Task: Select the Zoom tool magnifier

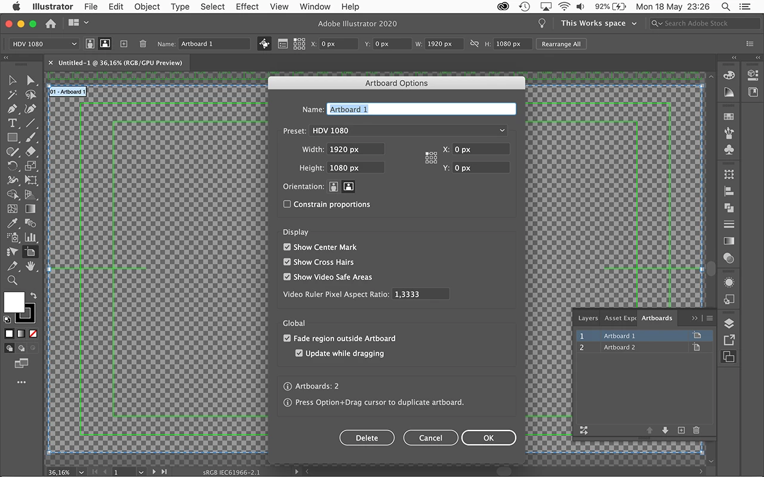Action: tap(12, 280)
